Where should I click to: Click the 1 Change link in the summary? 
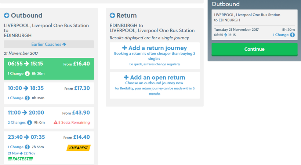click(280, 35)
